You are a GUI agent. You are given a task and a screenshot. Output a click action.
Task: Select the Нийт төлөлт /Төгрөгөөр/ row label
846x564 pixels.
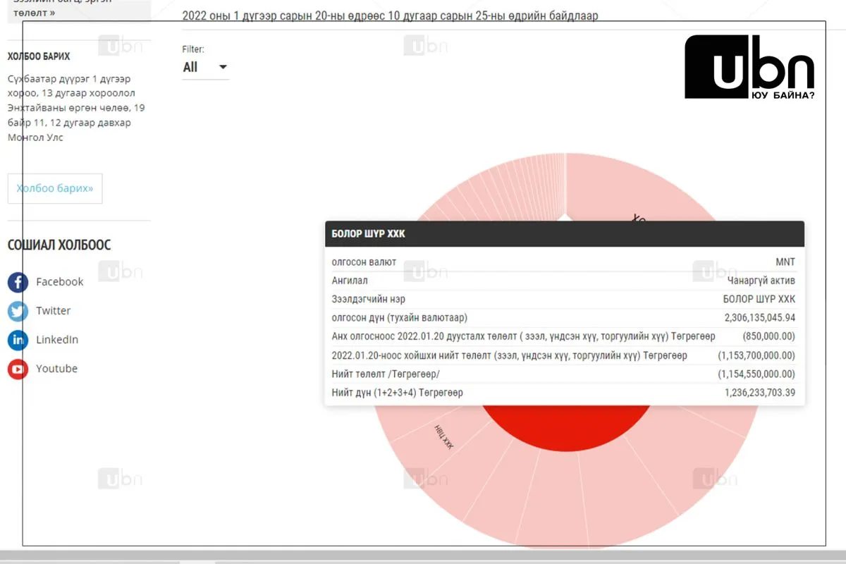click(386, 374)
